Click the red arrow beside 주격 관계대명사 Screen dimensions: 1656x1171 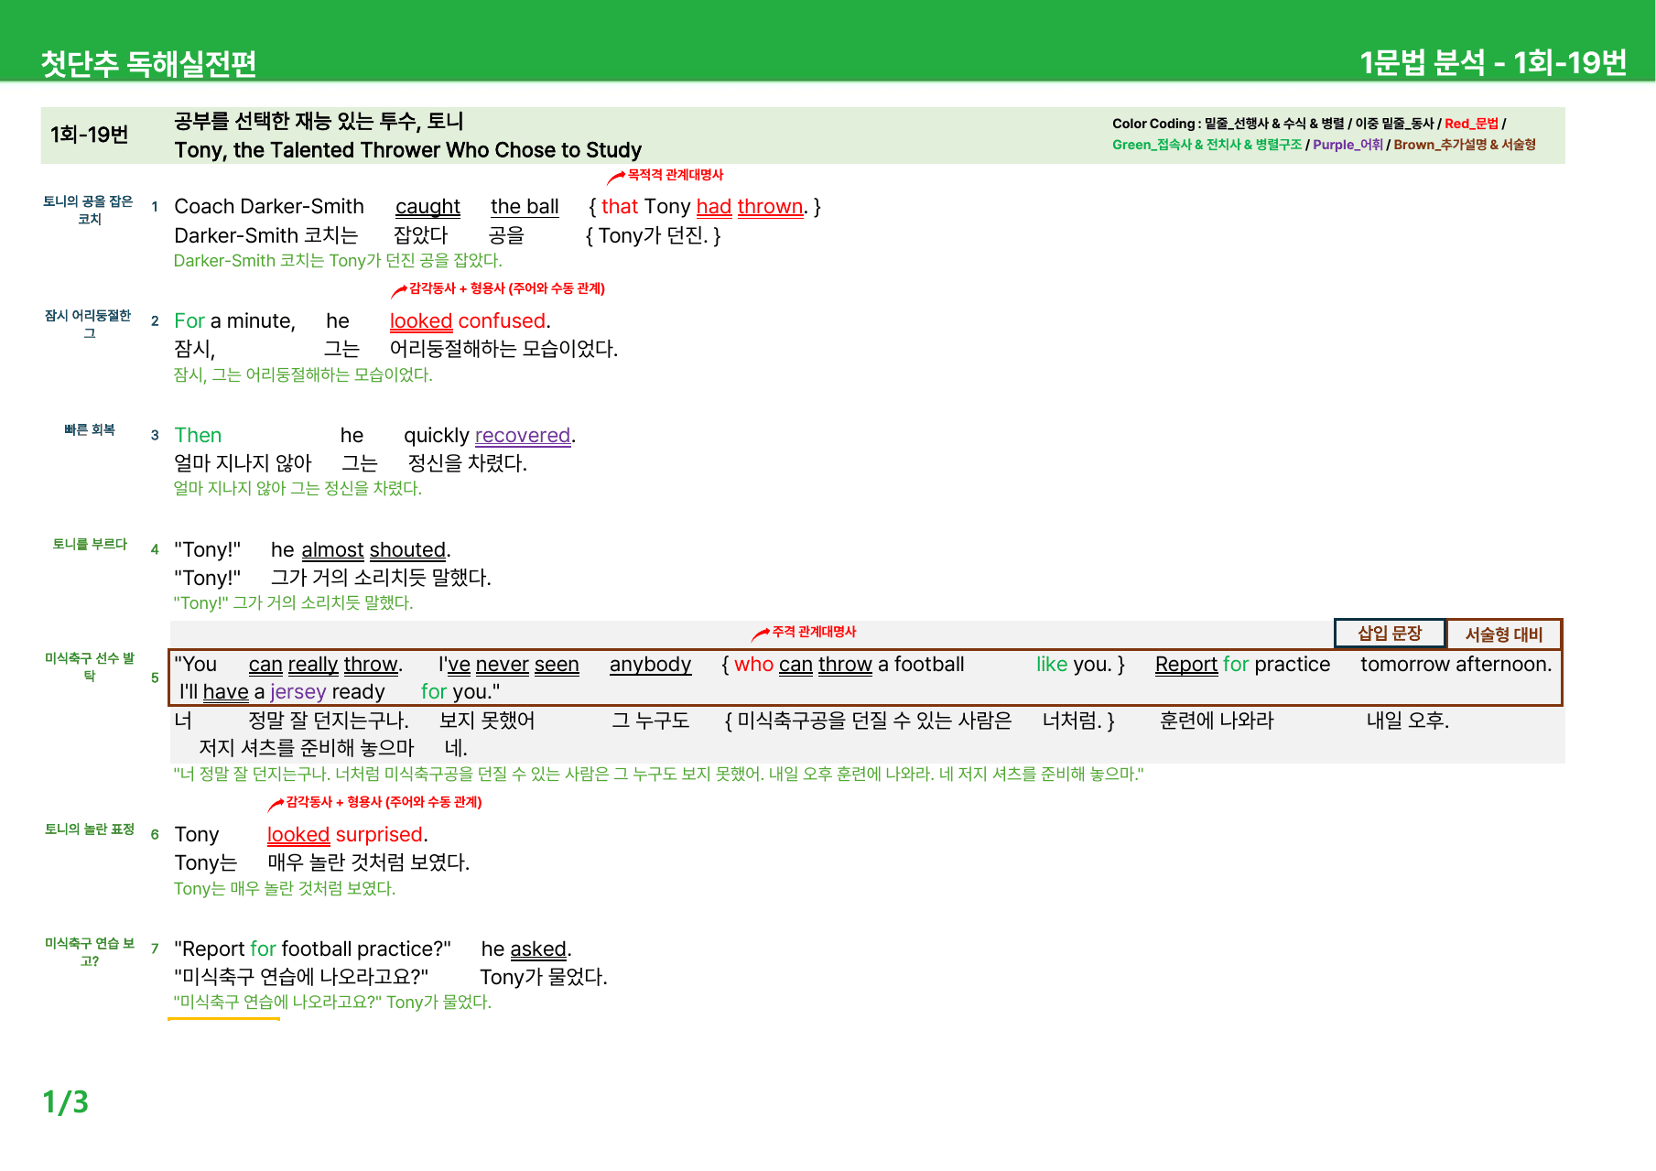pos(761,634)
